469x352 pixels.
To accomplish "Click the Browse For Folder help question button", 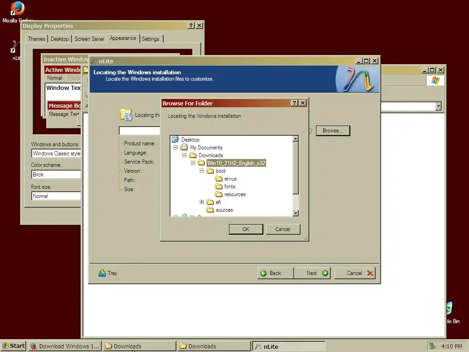I will [x=294, y=103].
